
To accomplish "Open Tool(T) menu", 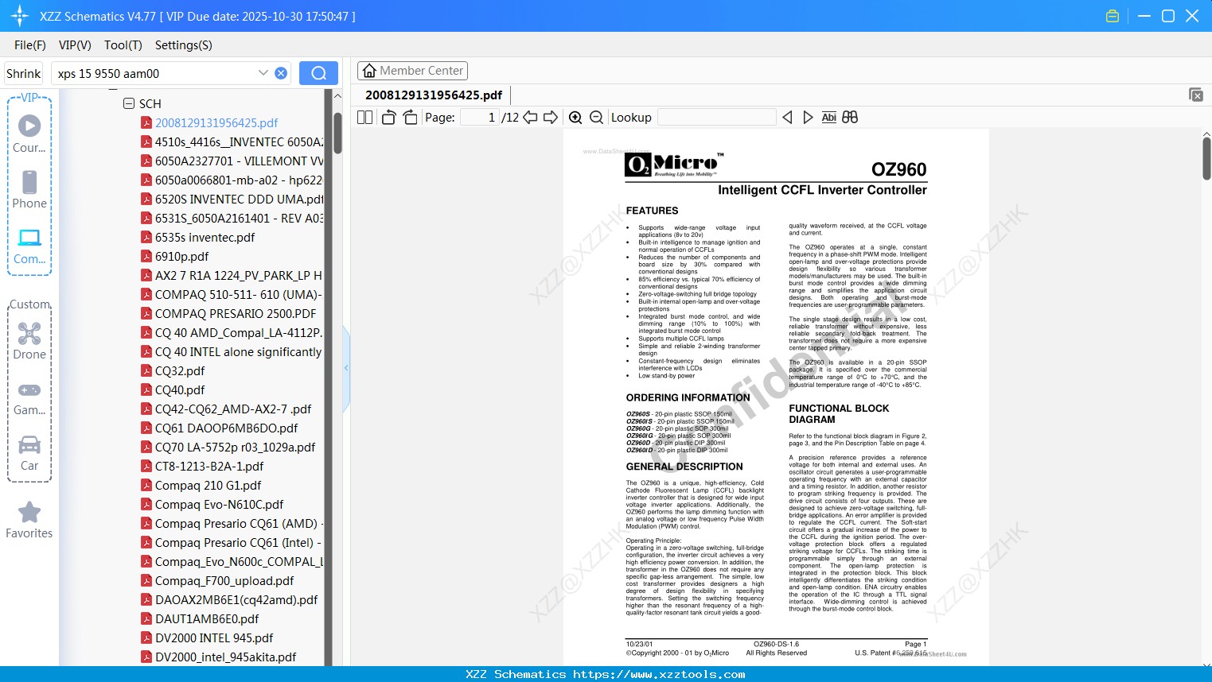I will point(123,45).
